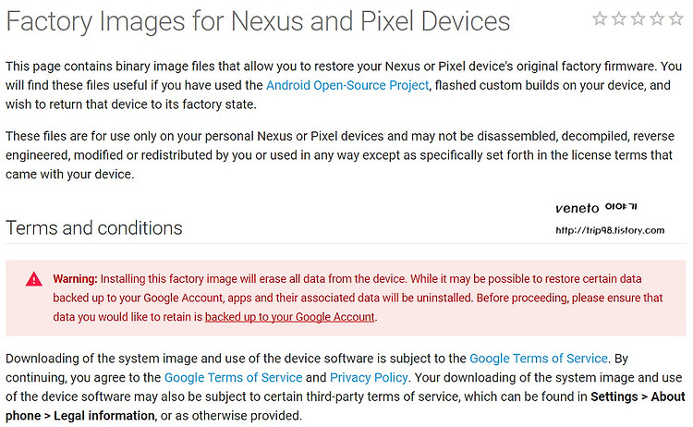Click the 'Terms and conditions' heading
Image resolution: width=693 pixels, height=427 pixels.
tap(94, 228)
